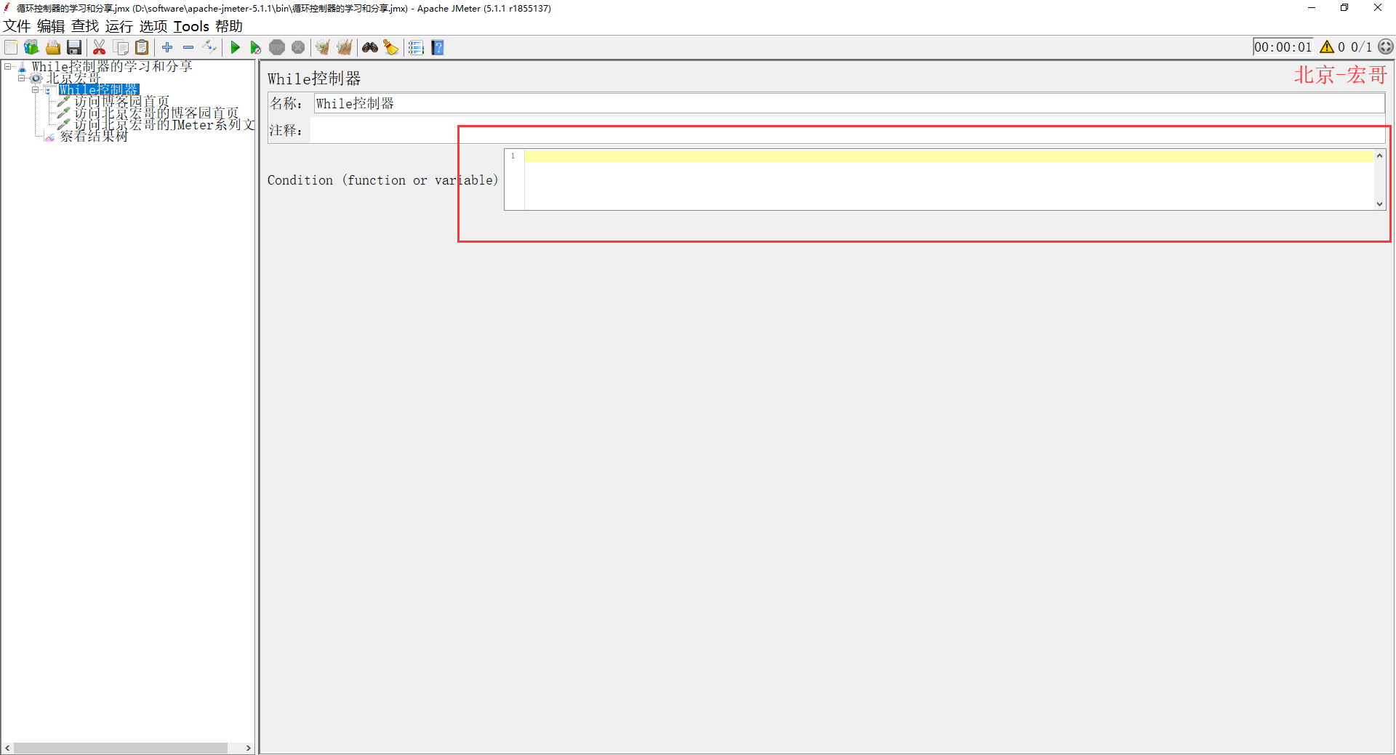Screen dimensions: 1396x755
Task: Open the 编辑 menu
Action: (x=51, y=26)
